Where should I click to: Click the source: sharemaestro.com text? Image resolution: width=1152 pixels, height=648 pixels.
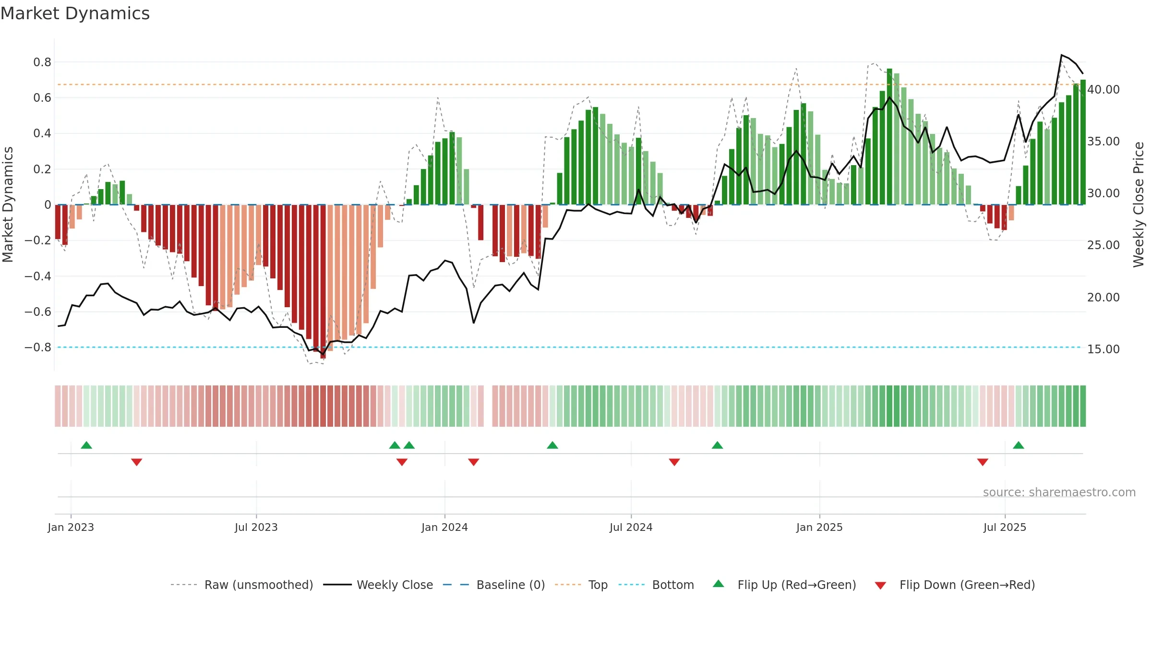click(1059, 492)
